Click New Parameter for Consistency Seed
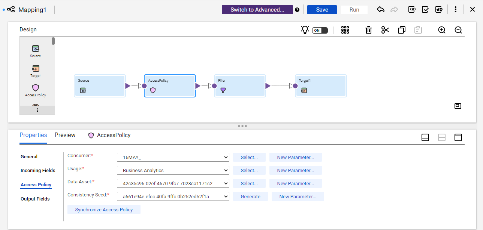Image resolution: width=483 pixels, height=230 pixels. coord(298,197)
